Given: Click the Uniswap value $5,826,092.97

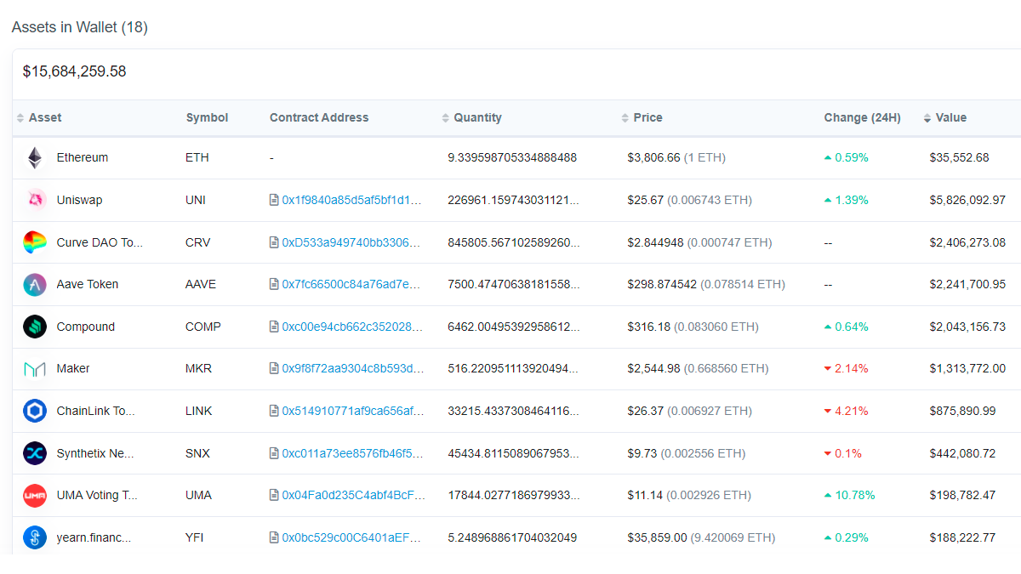Looking at the screenshot, I should coord(967,200).
